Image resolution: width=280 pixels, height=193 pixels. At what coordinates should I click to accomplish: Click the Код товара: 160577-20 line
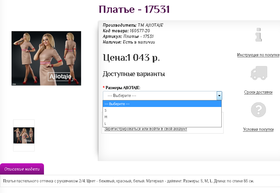126,31
